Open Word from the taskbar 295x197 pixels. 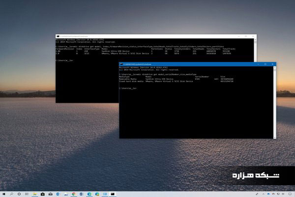click(x=81, y=194)
